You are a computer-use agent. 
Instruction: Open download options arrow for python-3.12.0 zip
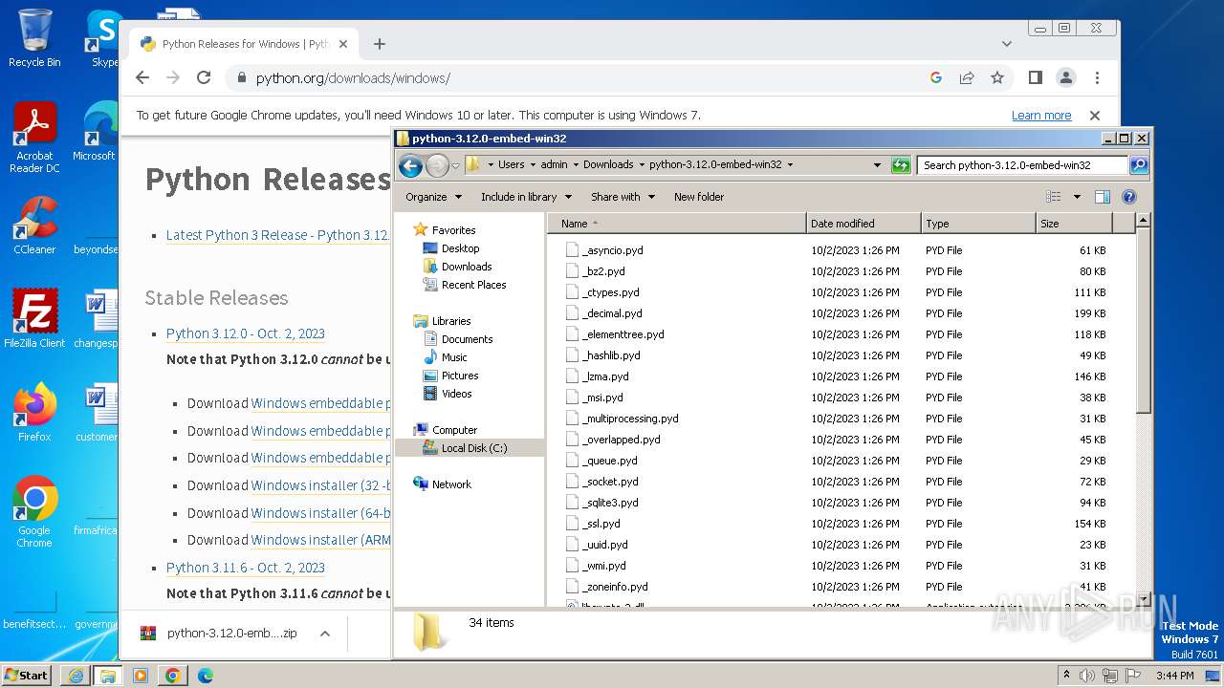tap(325, 634)
